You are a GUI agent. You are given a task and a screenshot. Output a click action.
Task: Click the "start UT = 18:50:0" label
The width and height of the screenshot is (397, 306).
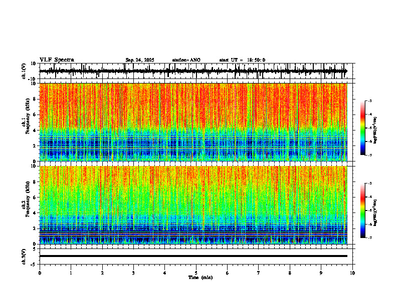[x=242, y=60]
